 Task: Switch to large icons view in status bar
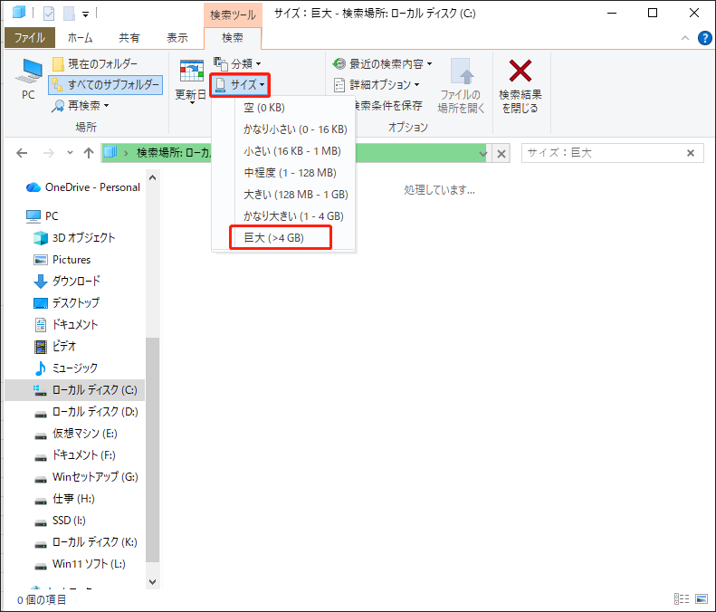702,598
